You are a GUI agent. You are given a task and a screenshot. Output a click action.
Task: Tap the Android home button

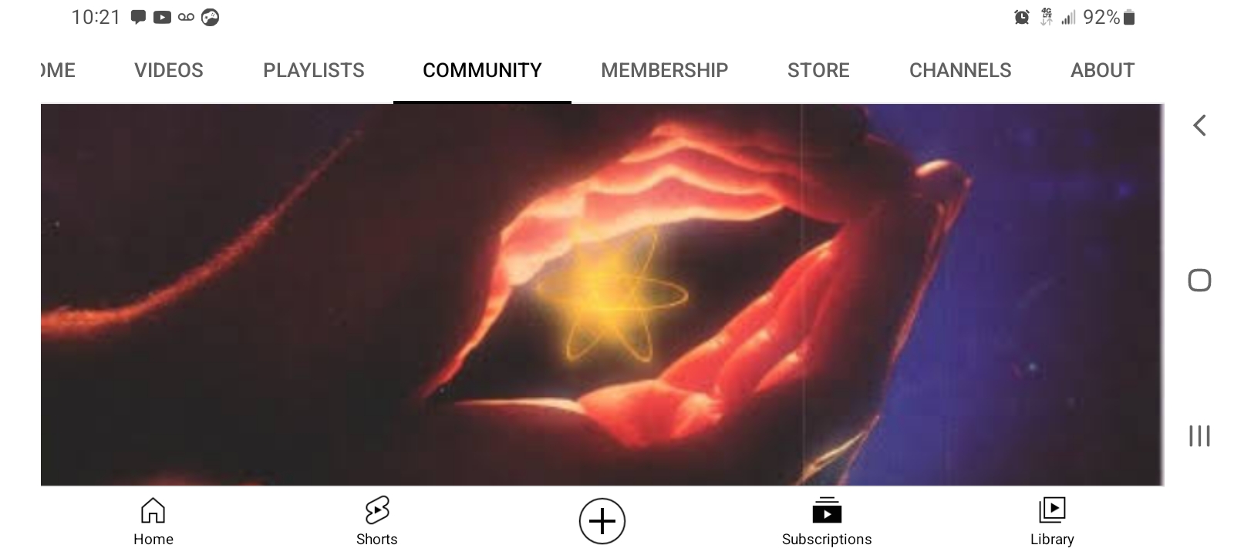click(x=1199, y=281)
